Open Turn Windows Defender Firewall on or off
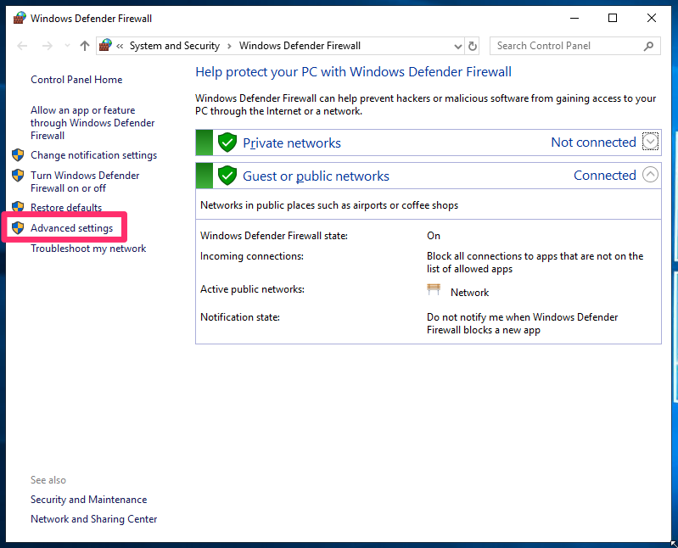This screenshot has width=678, height=548. [85, 182]
